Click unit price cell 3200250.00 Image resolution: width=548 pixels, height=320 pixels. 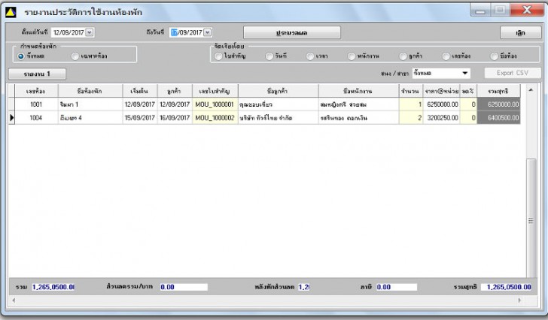(x=441, y=118)
